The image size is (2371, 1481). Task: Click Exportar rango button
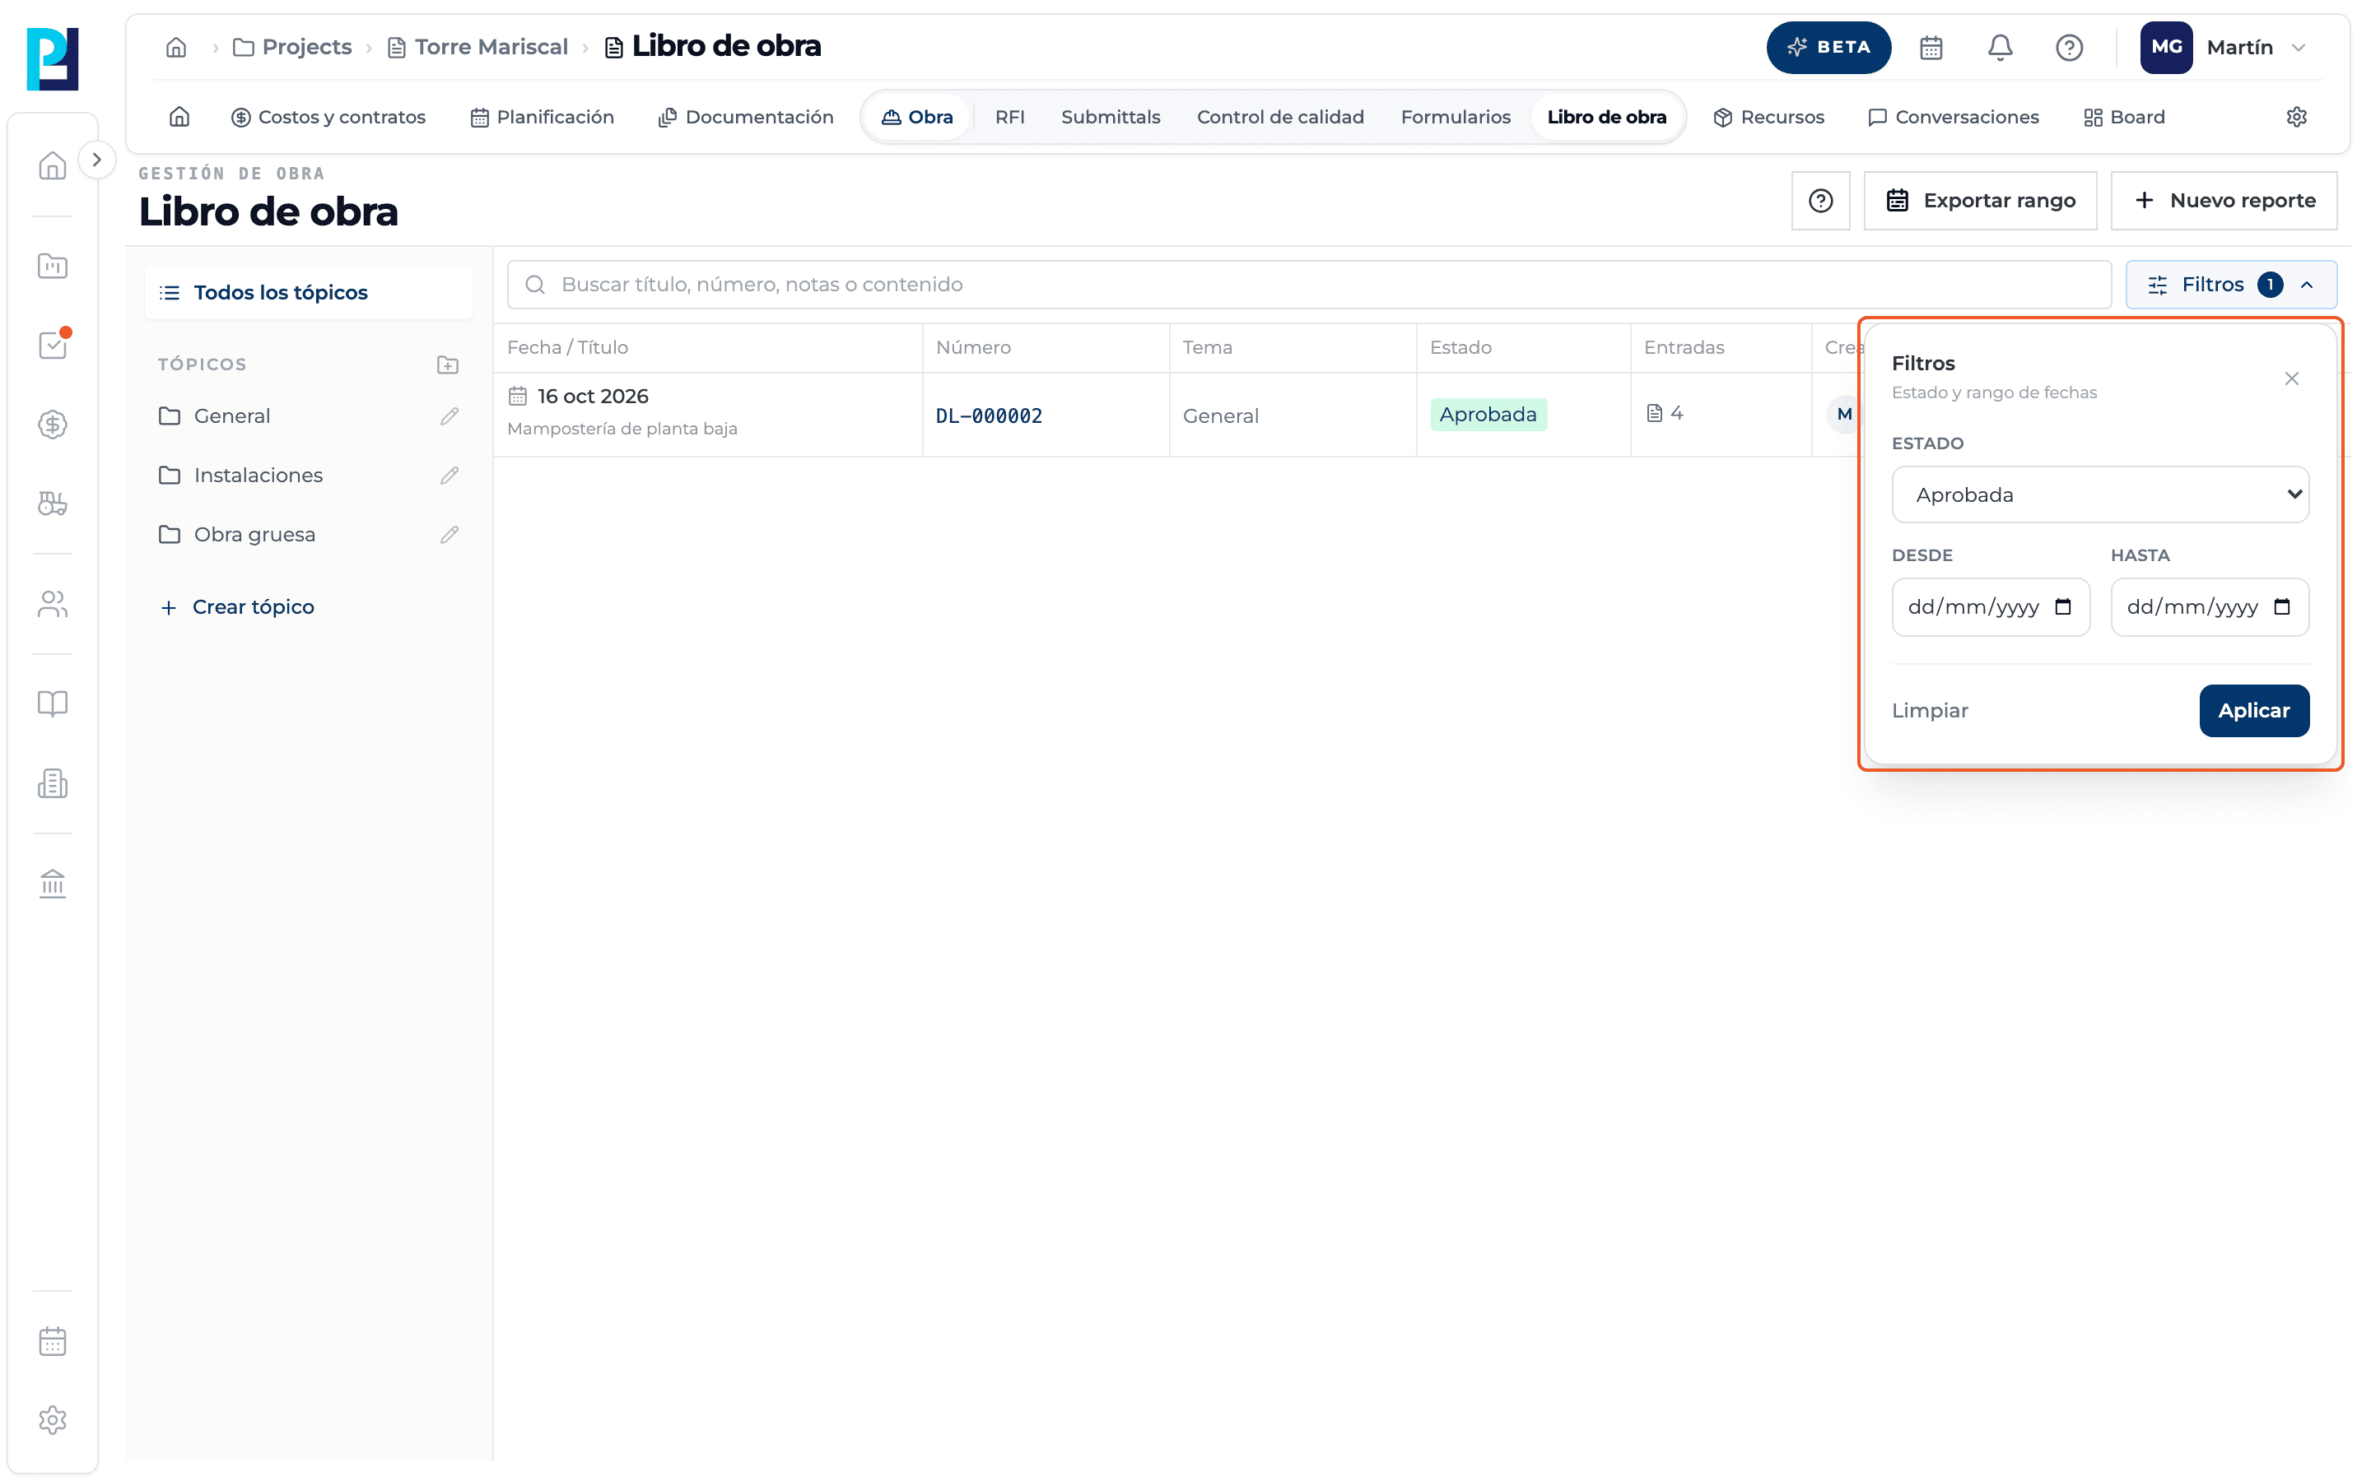coord(1979,201)
